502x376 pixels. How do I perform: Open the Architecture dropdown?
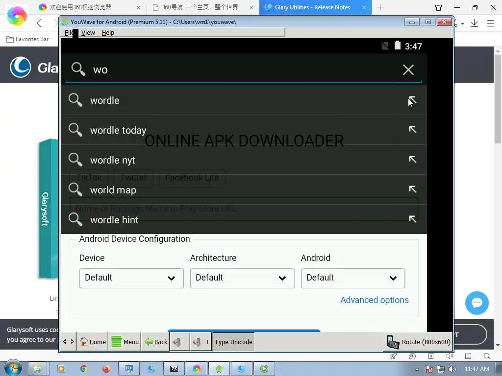tap(242, 278)
